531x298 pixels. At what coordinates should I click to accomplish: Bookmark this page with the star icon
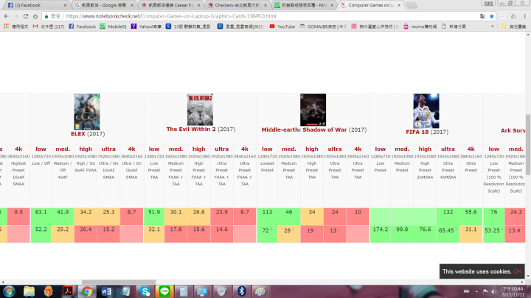click(492, 16)
